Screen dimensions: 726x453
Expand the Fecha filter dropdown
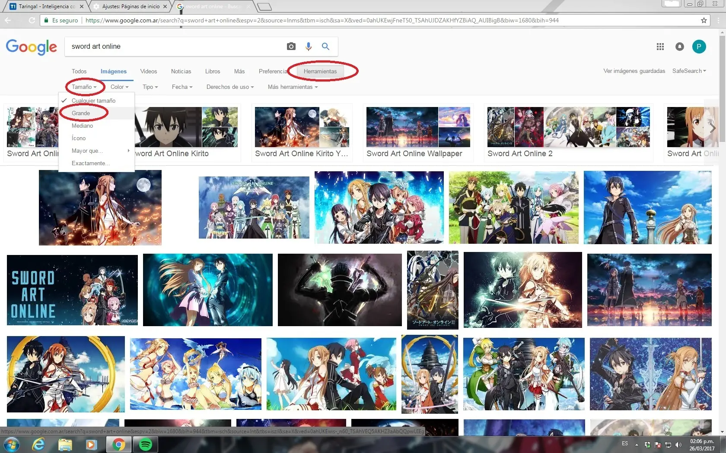tap(182, 87)
